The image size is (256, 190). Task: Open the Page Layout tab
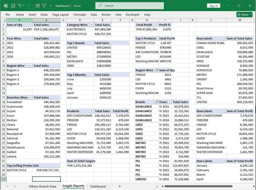(x=60, y=15)
